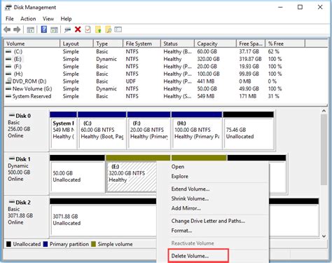This screenshot has height=263, width=332.
Task: Choose Shrink Volume from context menu
Action: tap(190, 198)
